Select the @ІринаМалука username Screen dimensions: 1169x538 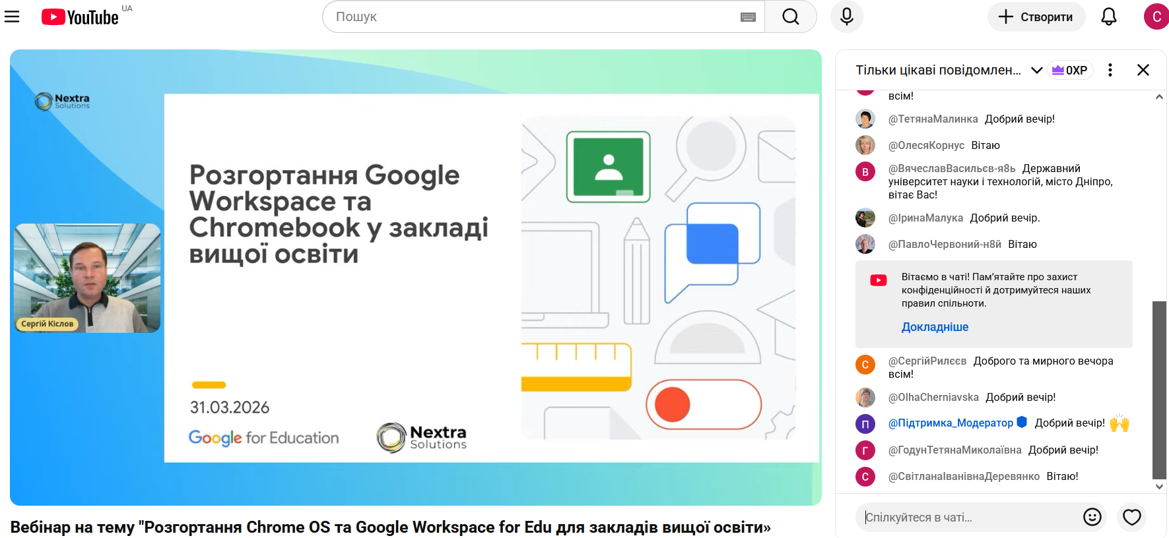click(x=926, y=218)
